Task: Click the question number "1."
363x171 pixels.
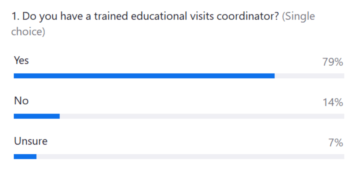Action: [15, 16]
